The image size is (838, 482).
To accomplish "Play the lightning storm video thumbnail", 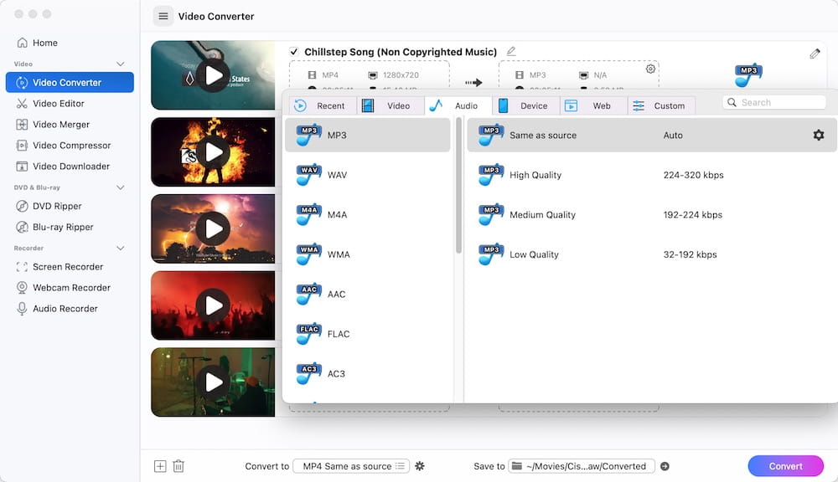I will click(x=213, y=229).
